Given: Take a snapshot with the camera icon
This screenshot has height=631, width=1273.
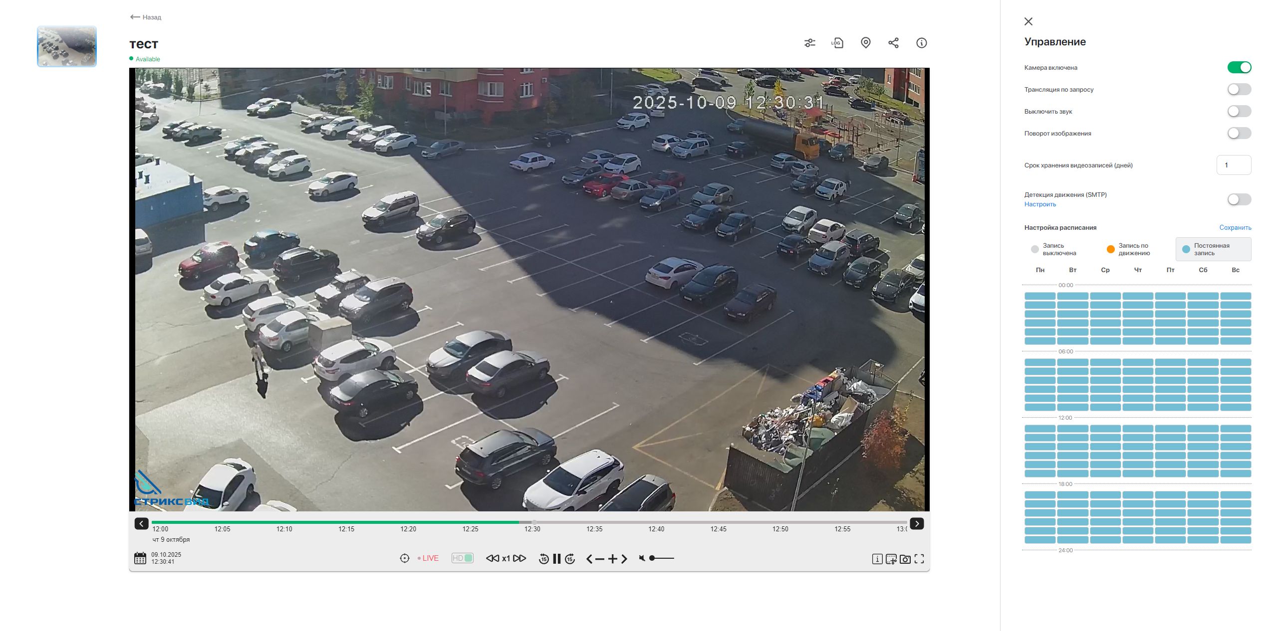Looking at the screenshot, I should coord(905,559).
